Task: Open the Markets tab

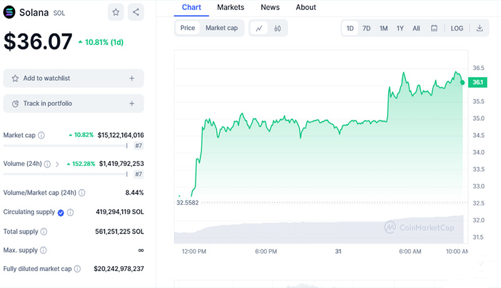Action: [230, 8]
